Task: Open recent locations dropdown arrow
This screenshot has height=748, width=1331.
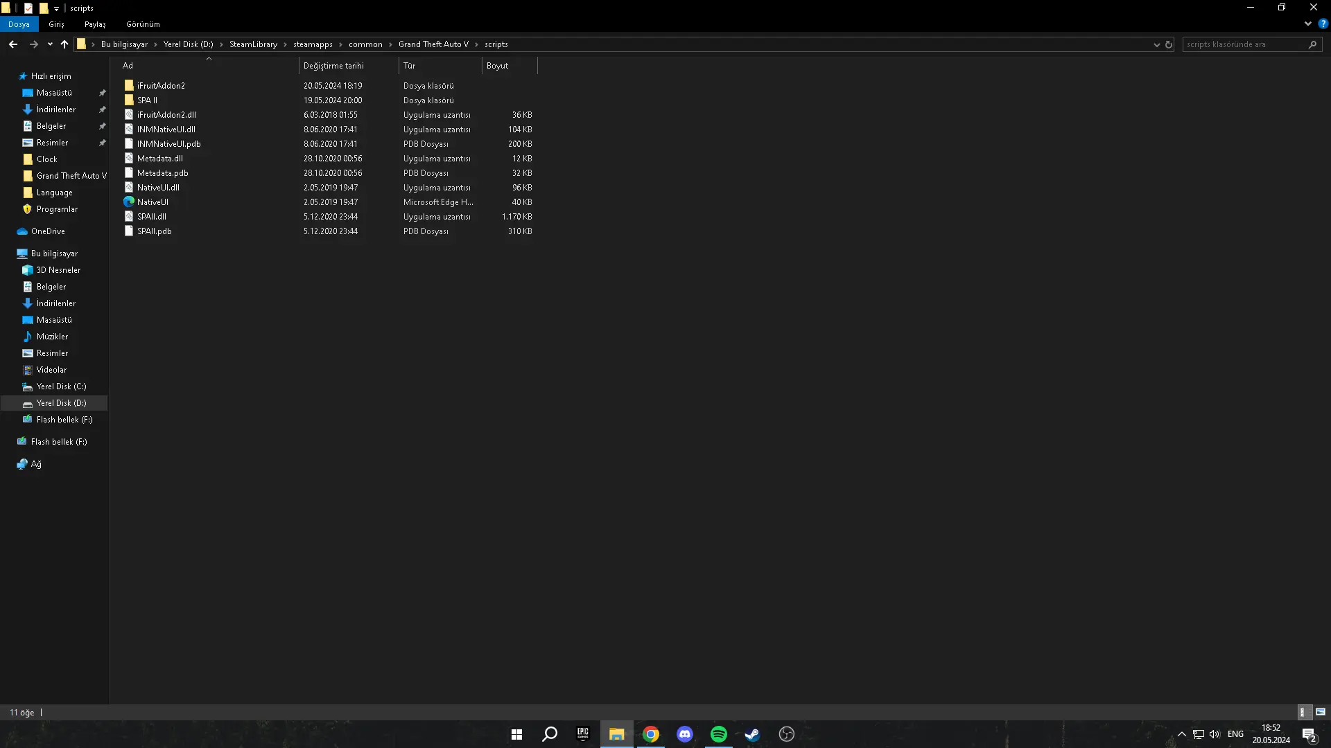Action: coord(50,44)
